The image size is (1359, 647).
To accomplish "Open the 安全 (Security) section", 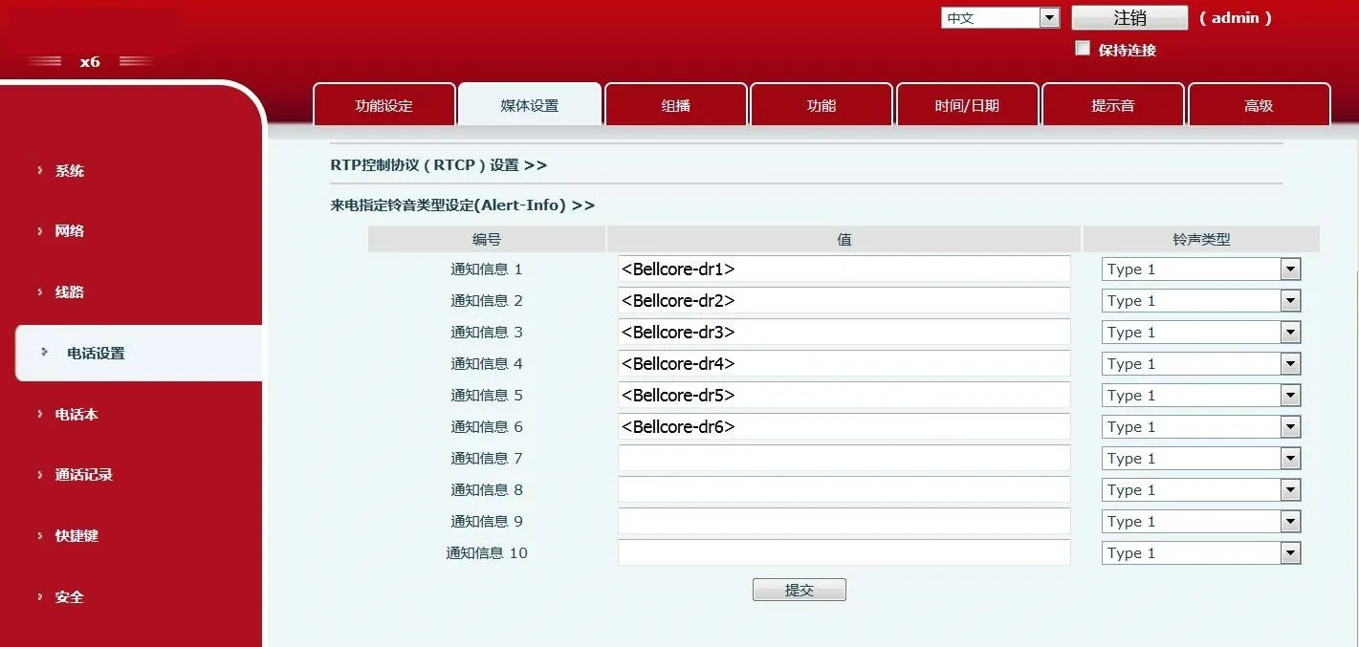I will pyautogui.click(x=69, y=596).
